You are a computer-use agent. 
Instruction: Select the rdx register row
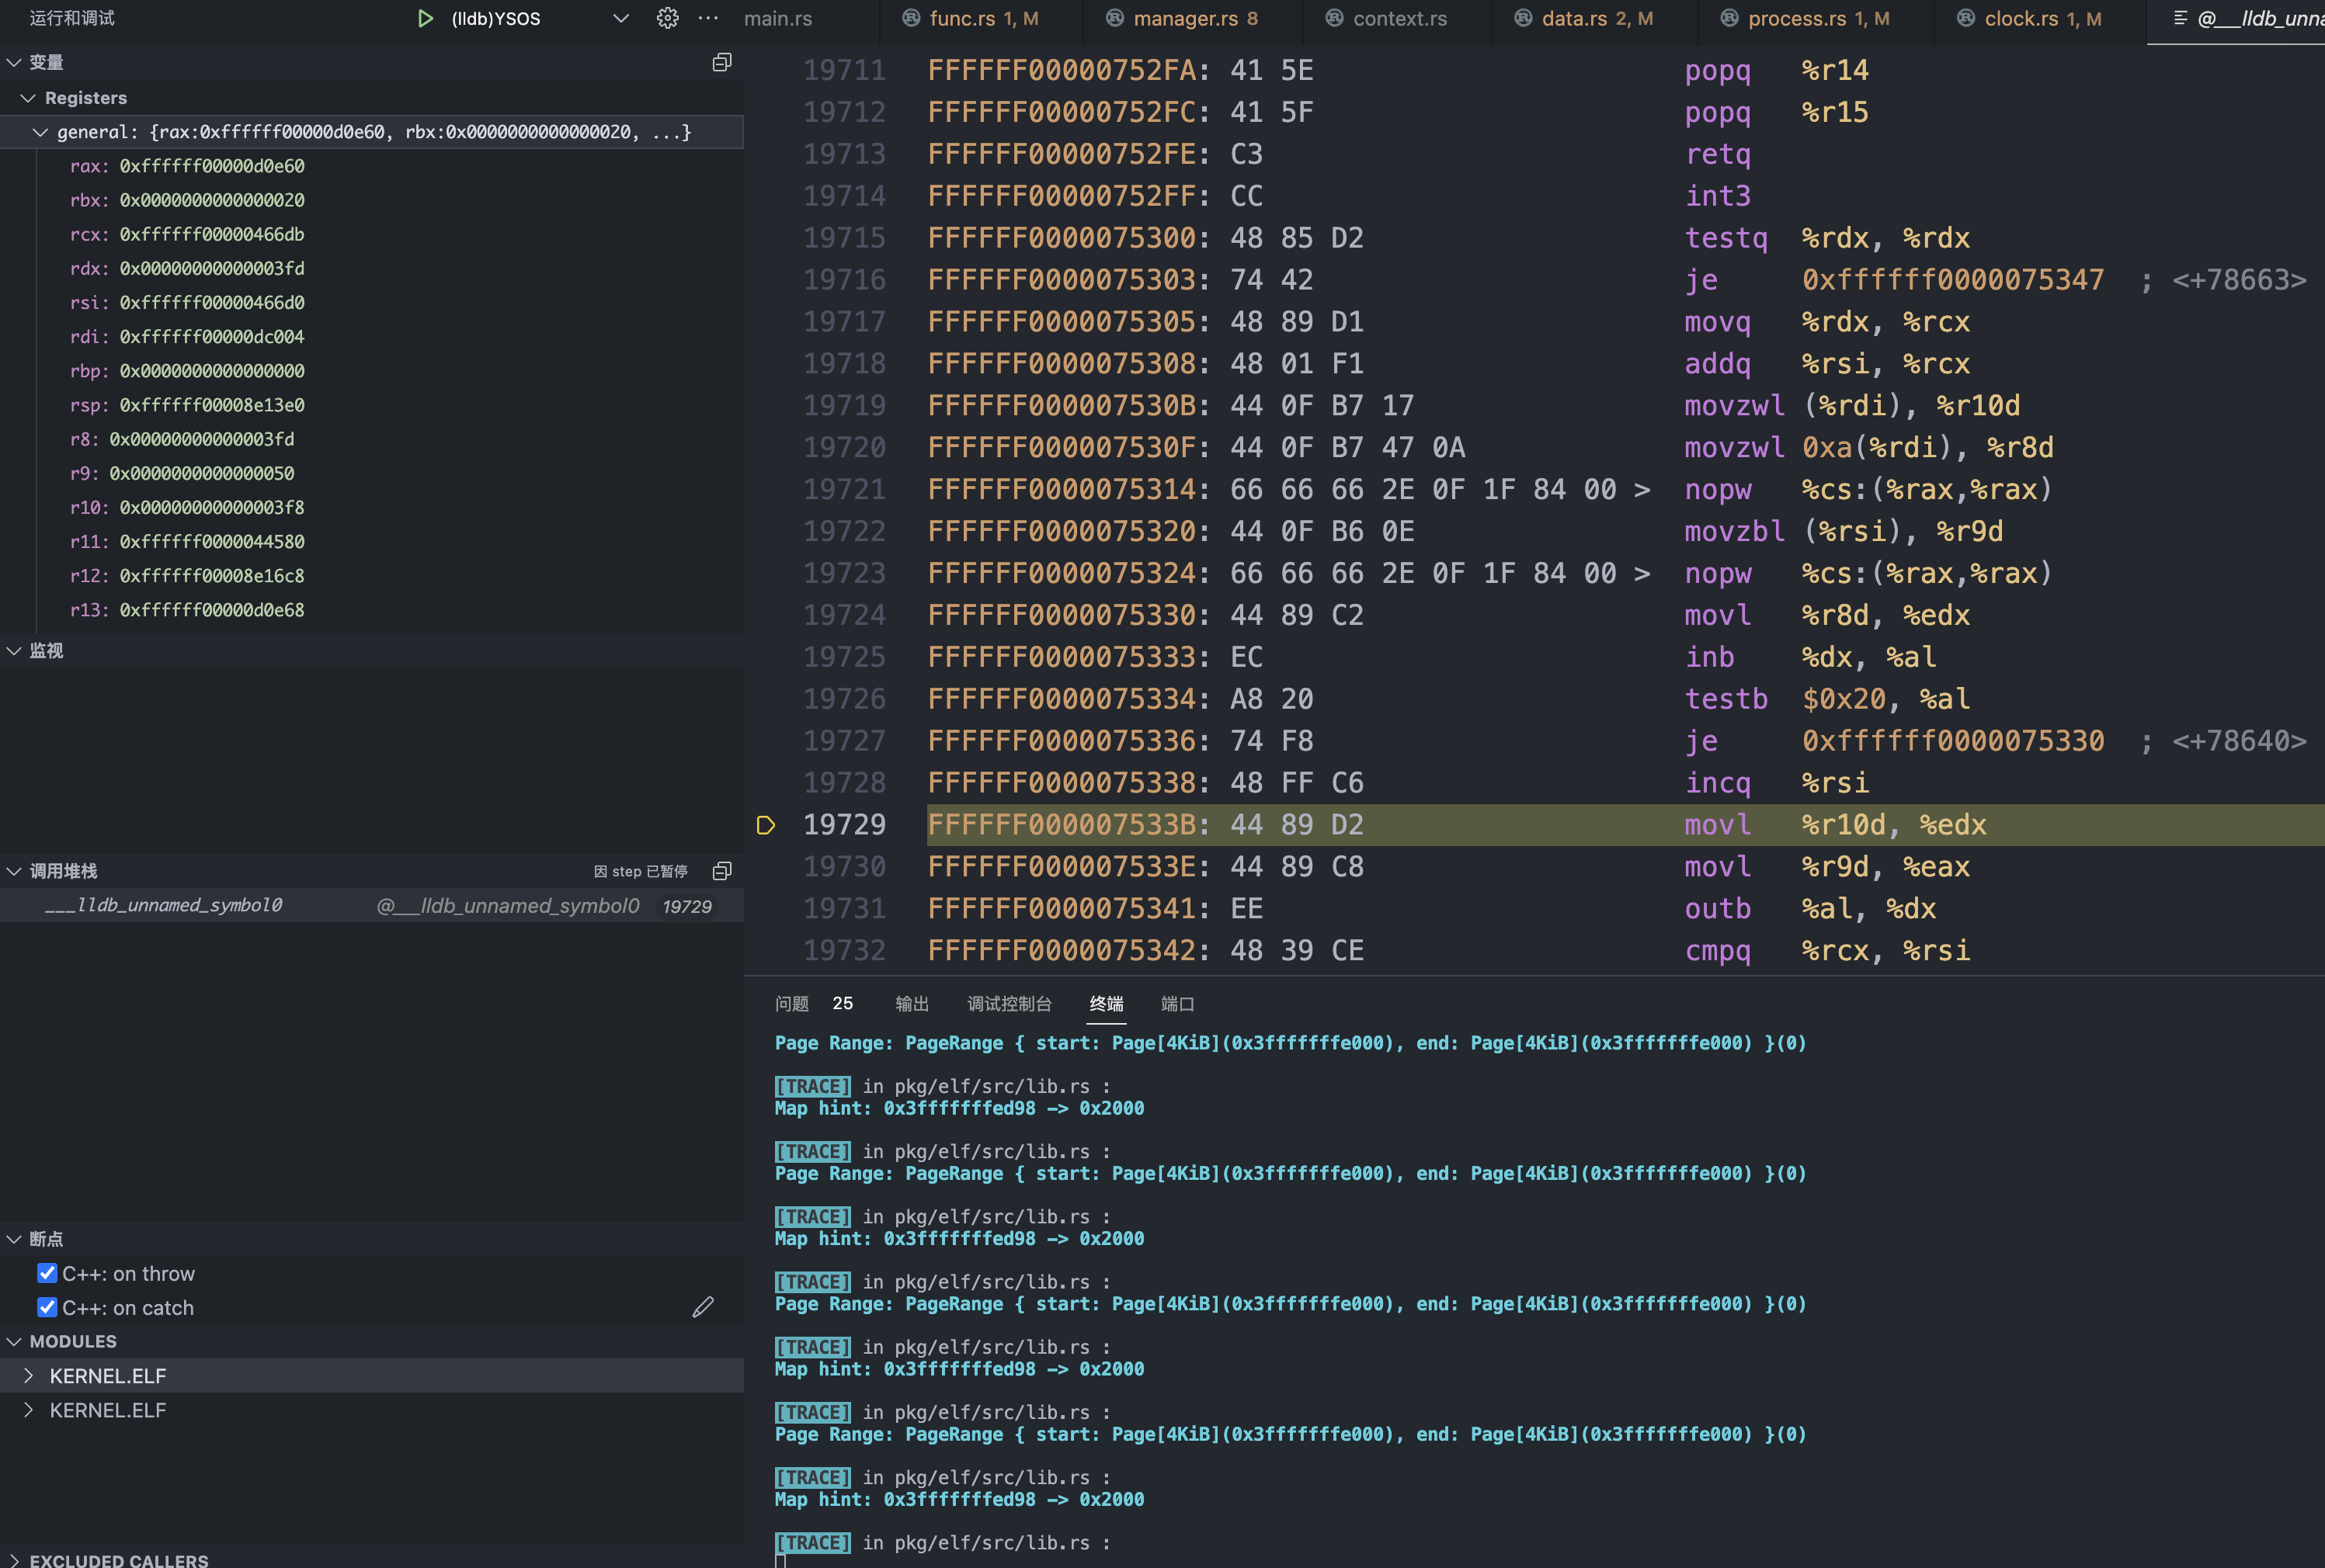tap(371, 268)
